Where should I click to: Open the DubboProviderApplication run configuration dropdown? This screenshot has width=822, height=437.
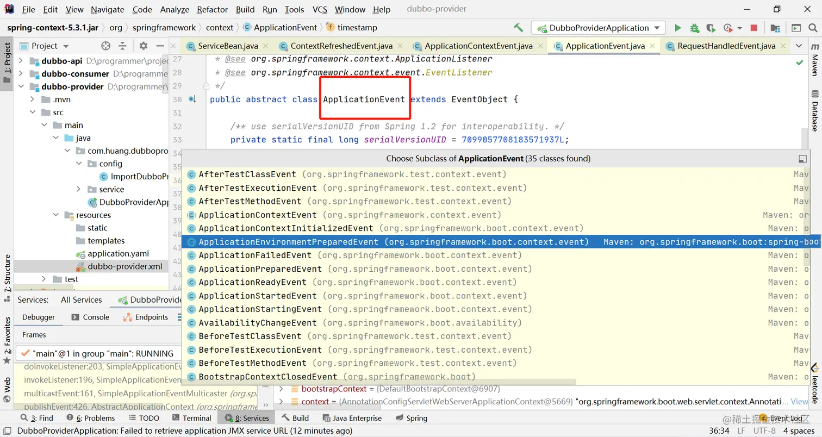[x=598, y=28]
